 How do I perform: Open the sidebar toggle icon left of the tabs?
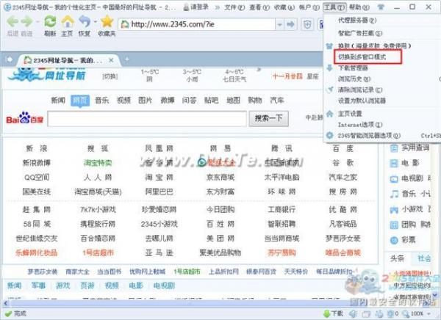click(9, 59)
